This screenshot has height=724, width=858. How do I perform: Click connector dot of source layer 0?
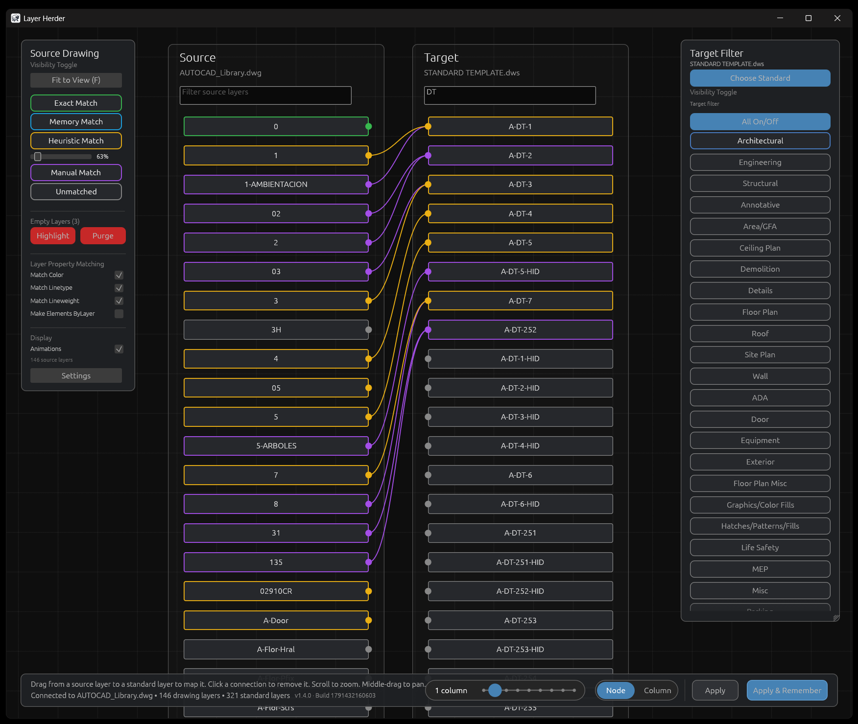coord(368,126)
